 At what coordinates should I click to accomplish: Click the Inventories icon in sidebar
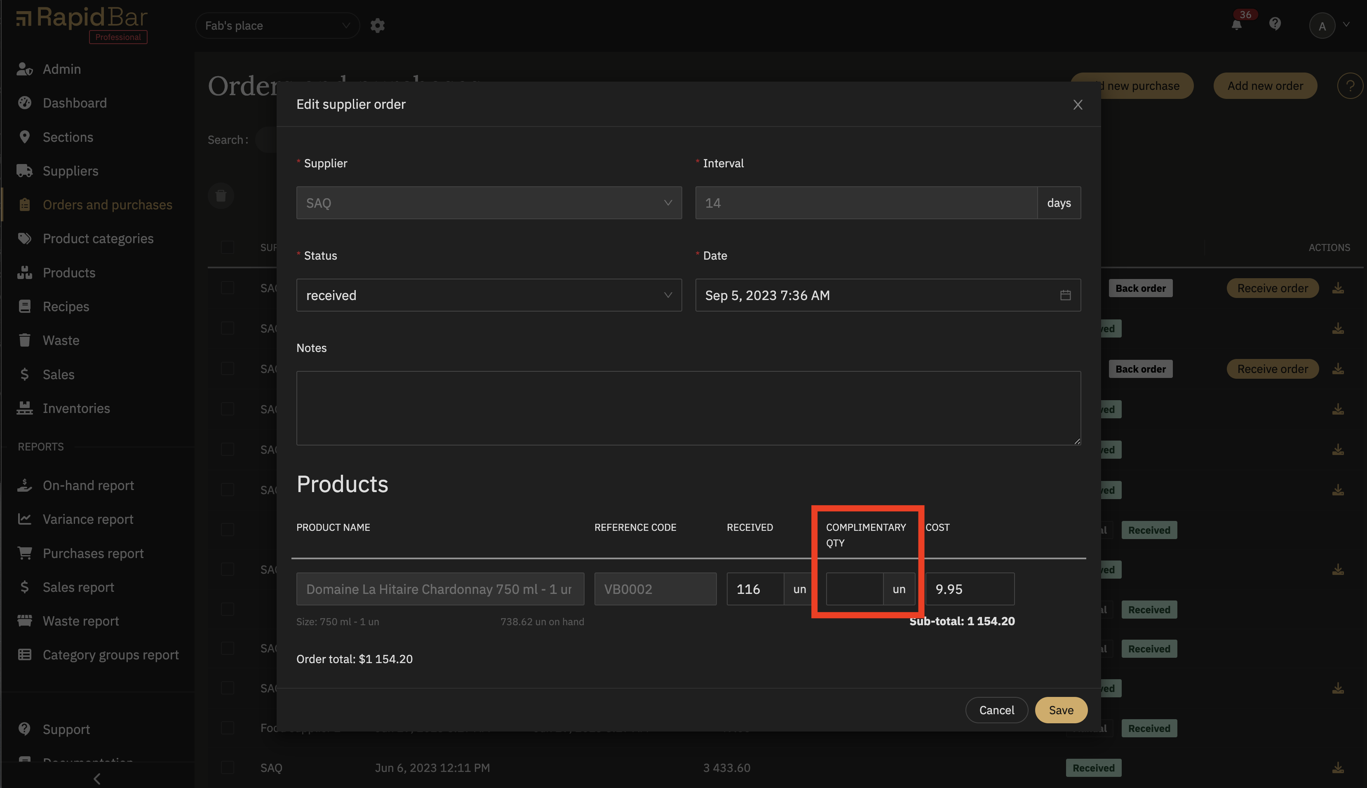click(24, 408)
